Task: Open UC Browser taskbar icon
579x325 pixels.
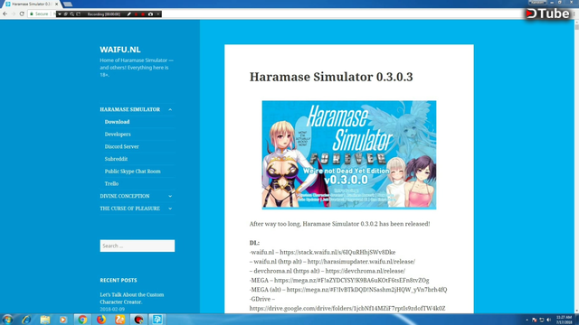Action: click(x=119, y=320)
